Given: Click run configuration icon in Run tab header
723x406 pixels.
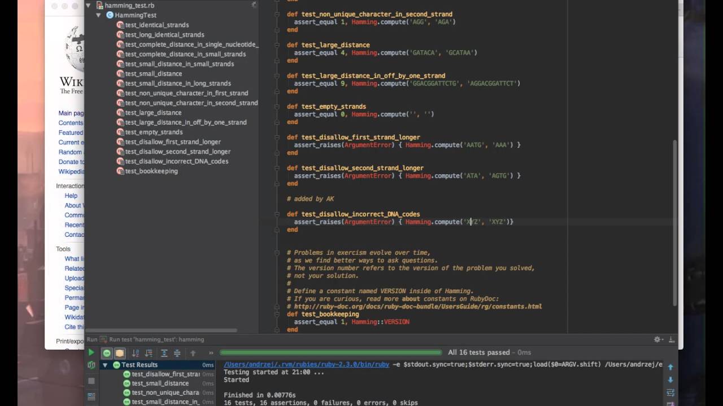Looking at the screenshot, I should [103, 339].
